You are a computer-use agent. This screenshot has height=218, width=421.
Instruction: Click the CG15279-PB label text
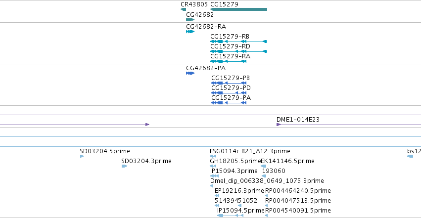[x=231, y=78]
